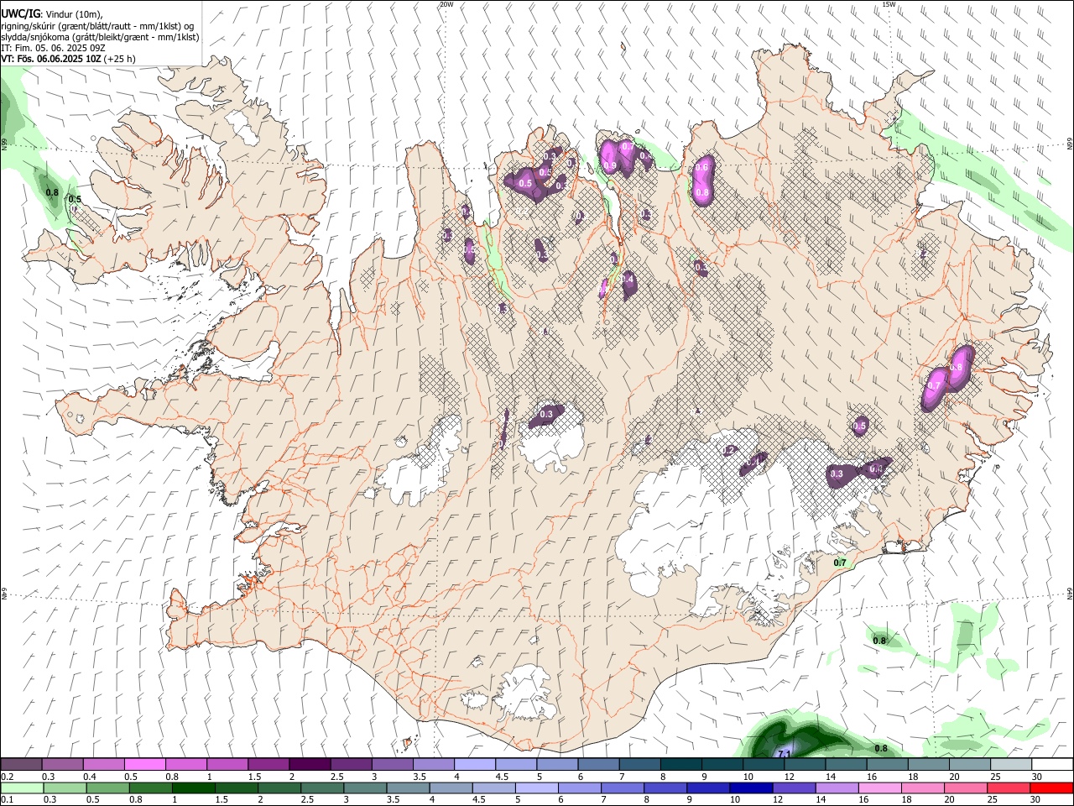
Task: Pick the dark green 1 swatch, bottom legend row
Action: pyautogui.click(x=193, y=788)
